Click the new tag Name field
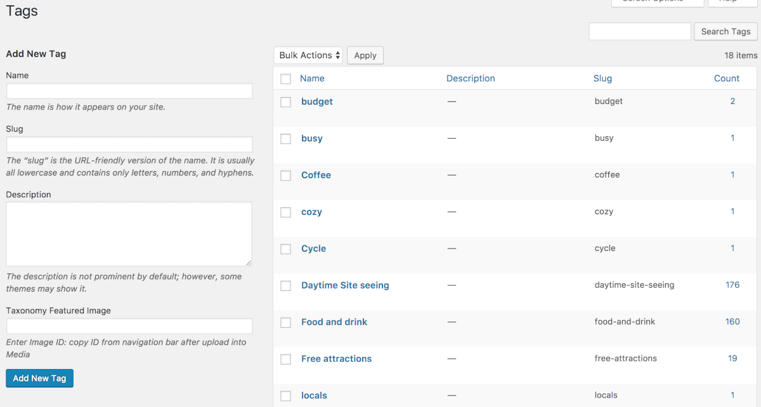The width and height of the screenshot is (761, 407). pos(129,91)
